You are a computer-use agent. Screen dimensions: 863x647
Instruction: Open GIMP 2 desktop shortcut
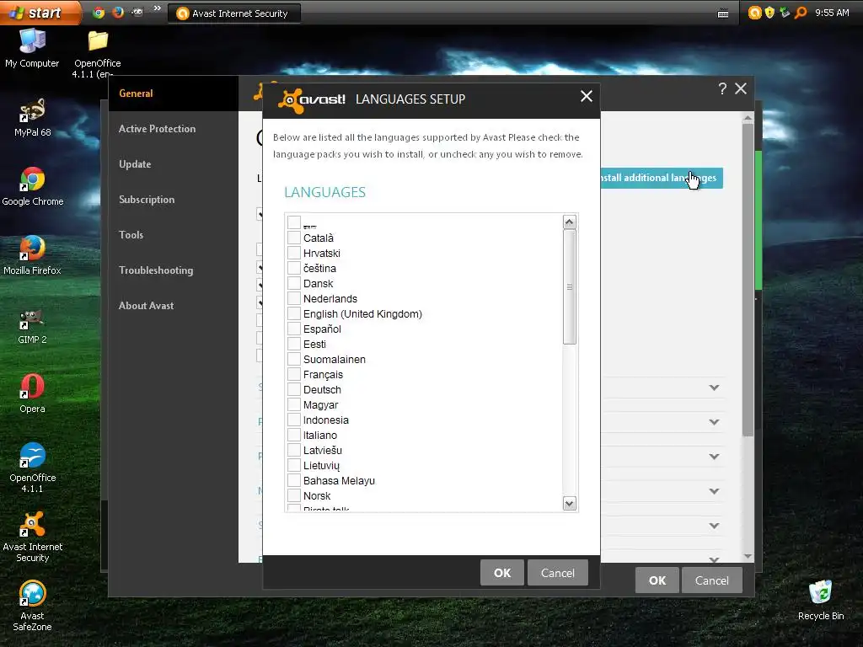coord(32,325)
